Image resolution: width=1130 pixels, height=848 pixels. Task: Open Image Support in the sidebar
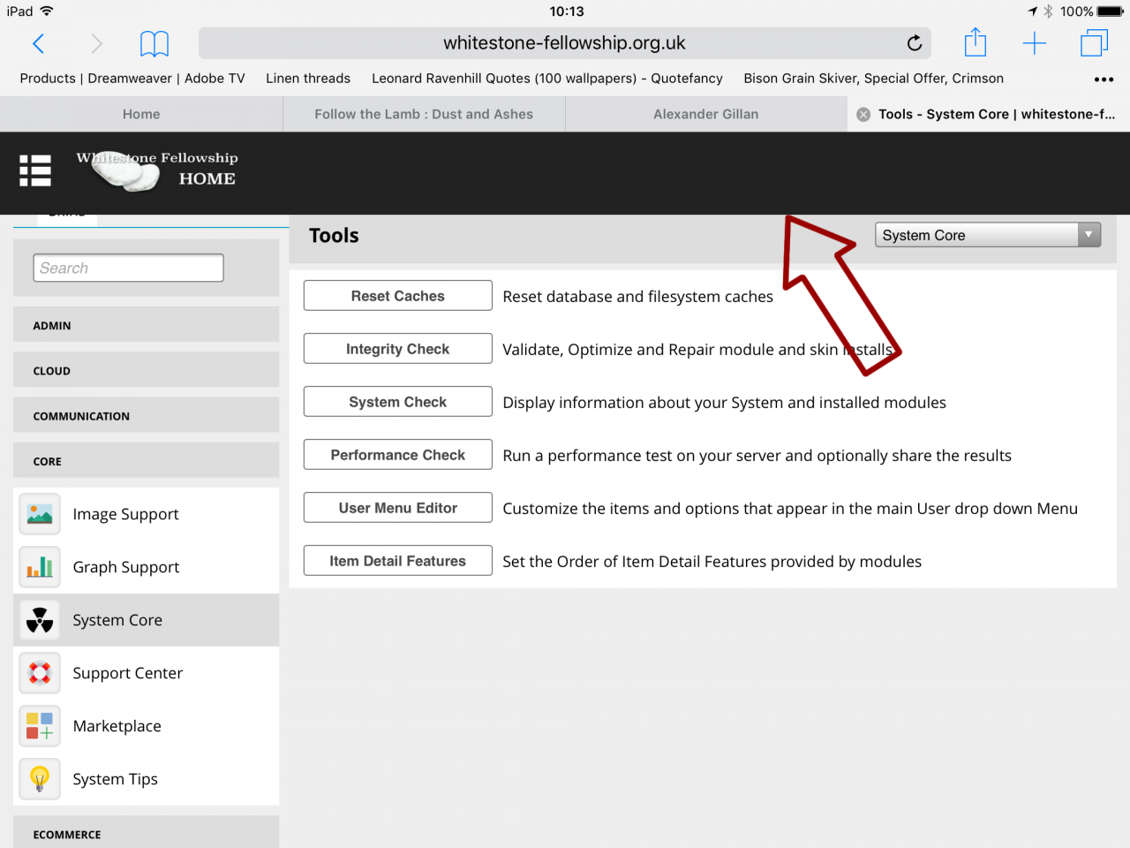(x=146, y=514)
